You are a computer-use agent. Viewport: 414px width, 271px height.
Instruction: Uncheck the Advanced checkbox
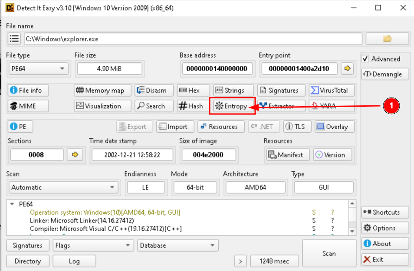coord(365,59)
